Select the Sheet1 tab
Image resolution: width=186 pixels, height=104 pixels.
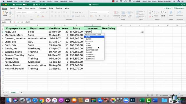pos(14,92)
